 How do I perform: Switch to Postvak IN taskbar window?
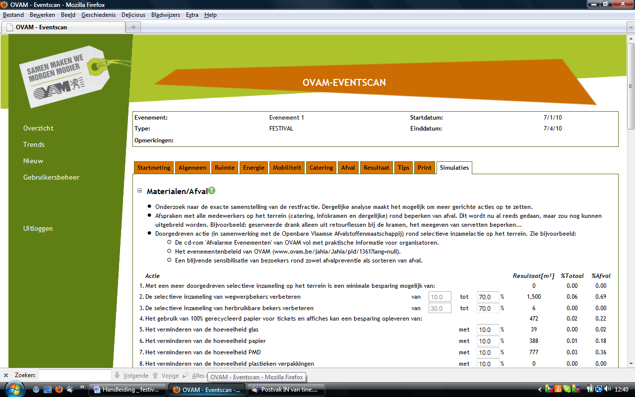tap(287, 390)
